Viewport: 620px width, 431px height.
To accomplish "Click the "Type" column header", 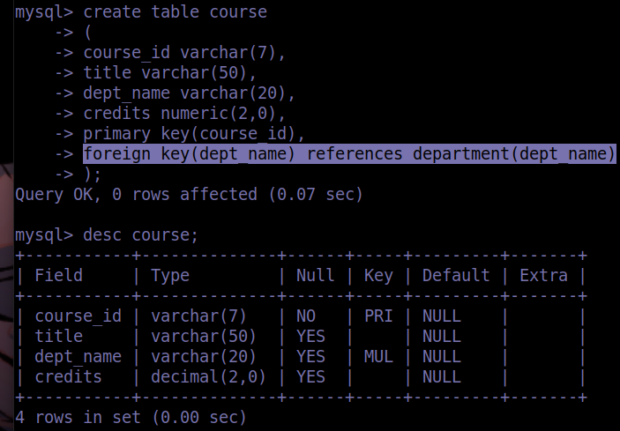I will 170,275.
